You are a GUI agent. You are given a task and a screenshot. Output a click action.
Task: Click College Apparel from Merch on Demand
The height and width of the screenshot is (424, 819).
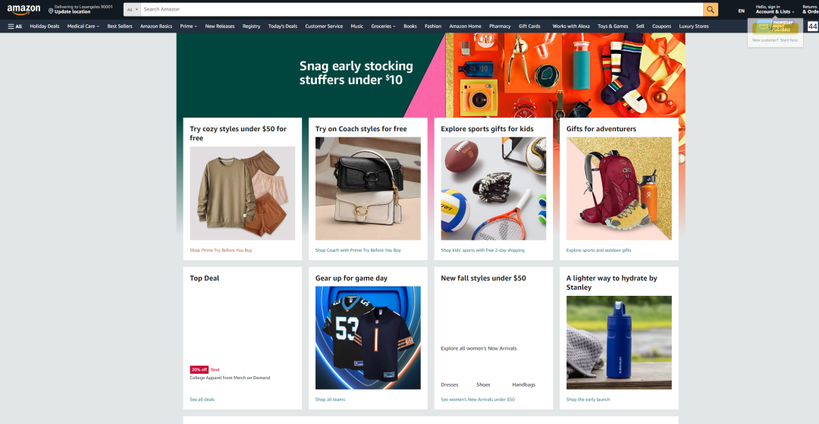pyautogui.click(x=230, y=378)
